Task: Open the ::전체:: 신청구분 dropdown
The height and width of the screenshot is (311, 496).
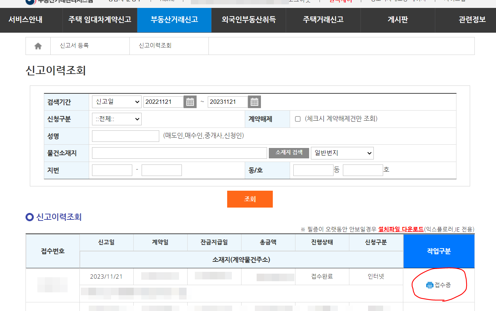Action: click(117, 119)
